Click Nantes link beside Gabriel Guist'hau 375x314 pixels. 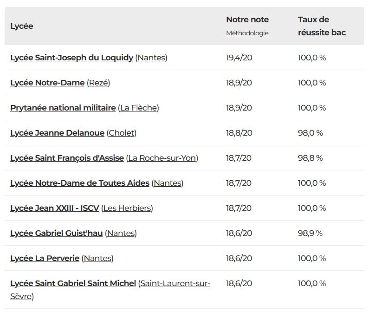coord(121,233)
